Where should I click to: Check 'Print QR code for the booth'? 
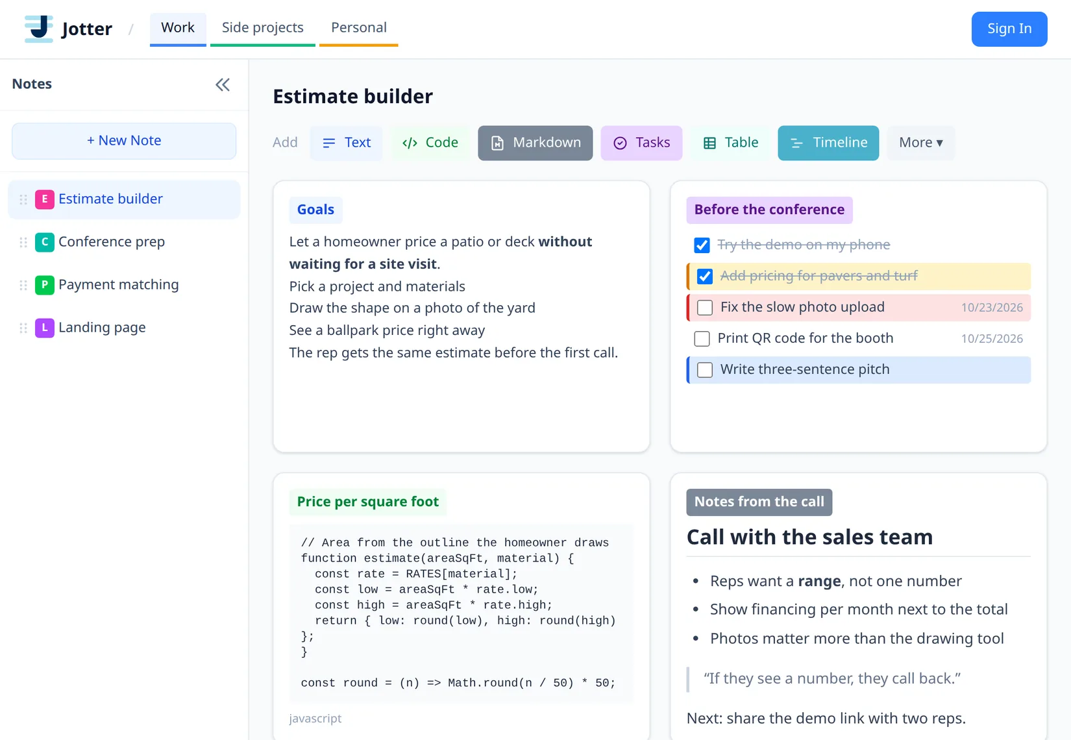click(702, 339)
